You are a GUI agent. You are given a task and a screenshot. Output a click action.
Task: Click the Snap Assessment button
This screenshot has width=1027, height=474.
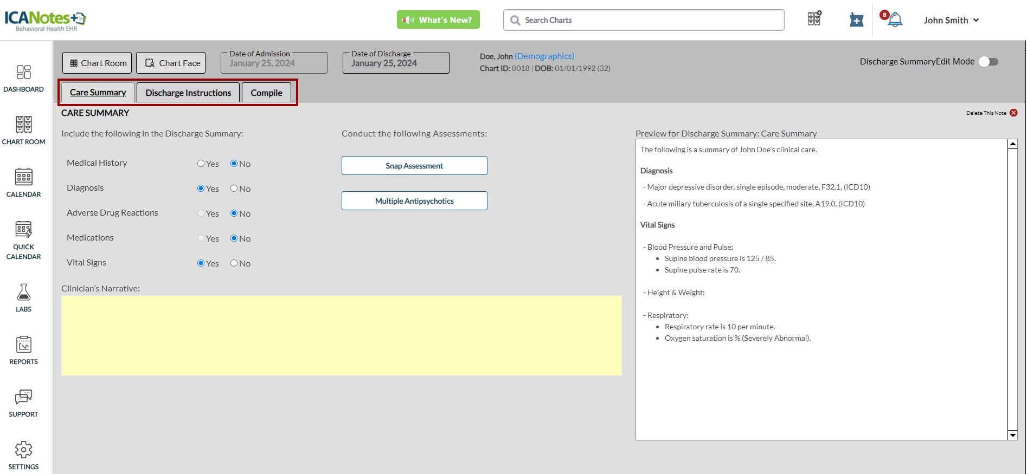414,166
